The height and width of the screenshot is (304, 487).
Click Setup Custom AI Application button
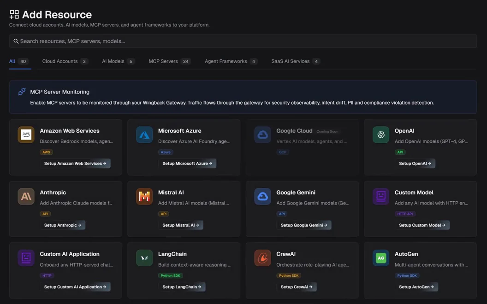coord(75,287)
